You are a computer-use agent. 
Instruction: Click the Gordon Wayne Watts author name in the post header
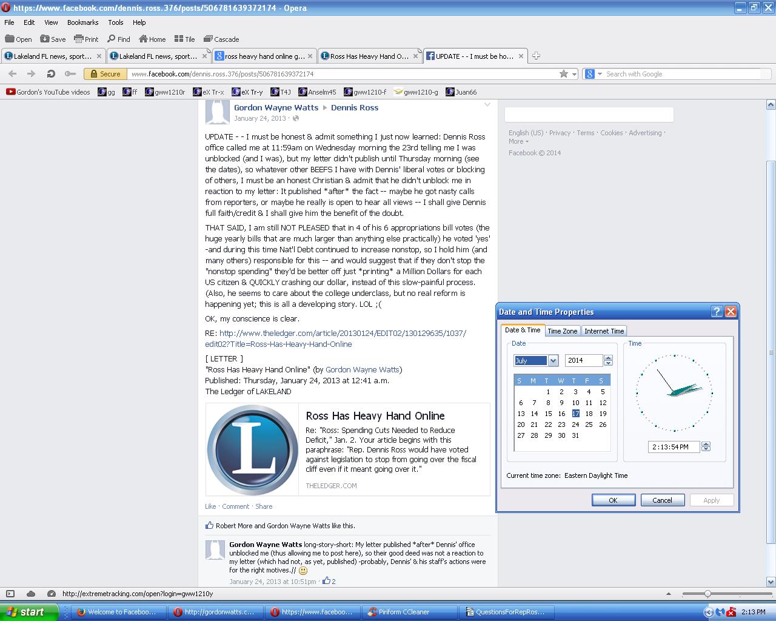coord(276,107)
